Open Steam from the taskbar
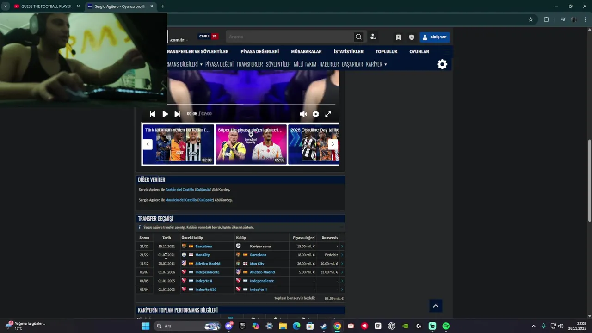592x333 pixels. (324, 326)
